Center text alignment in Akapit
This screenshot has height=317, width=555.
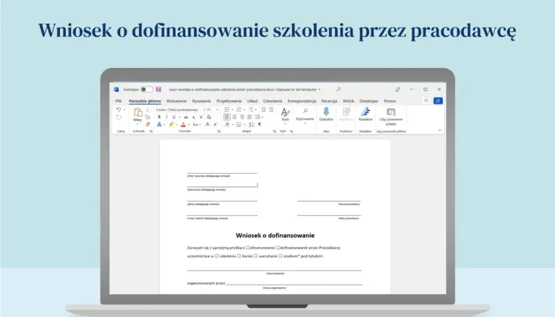coord(235,117)
